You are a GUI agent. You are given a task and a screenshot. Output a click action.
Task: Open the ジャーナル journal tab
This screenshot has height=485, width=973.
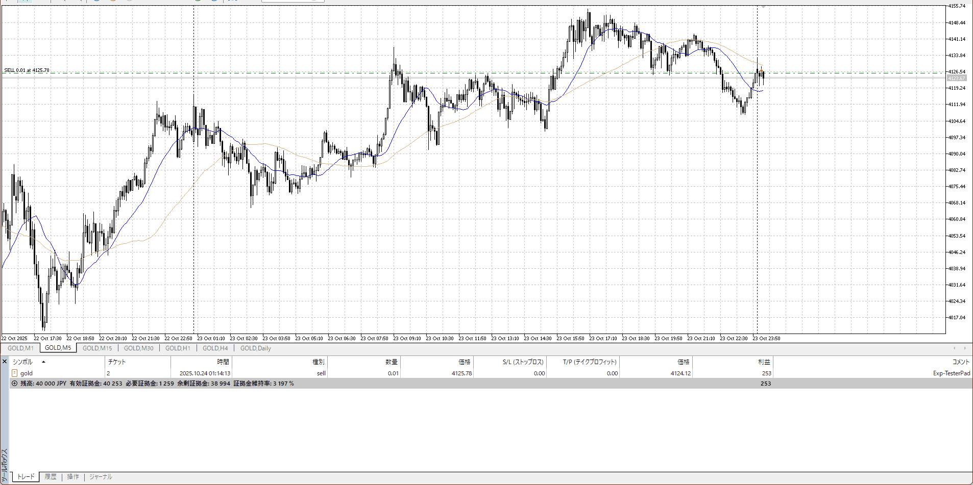click(x=101, y=477)
